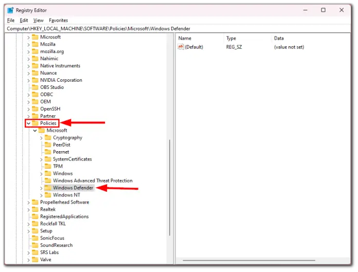Click the ODBC folder icon

(x=35, y=94)
